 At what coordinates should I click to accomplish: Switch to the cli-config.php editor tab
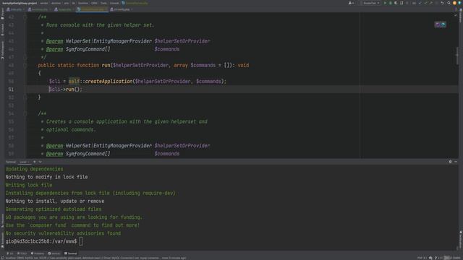tap(122, 9)
